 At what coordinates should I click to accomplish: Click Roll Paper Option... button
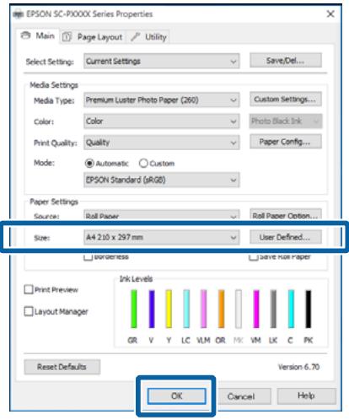pos(286,215)
